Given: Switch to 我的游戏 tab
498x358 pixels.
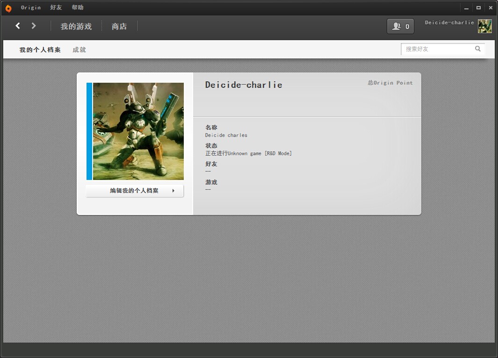Looking at the screenshot, I should 76,26.
